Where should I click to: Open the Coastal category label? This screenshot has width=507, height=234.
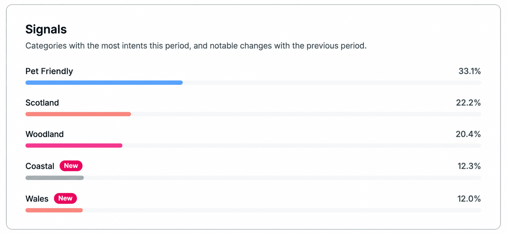(40, 166)
